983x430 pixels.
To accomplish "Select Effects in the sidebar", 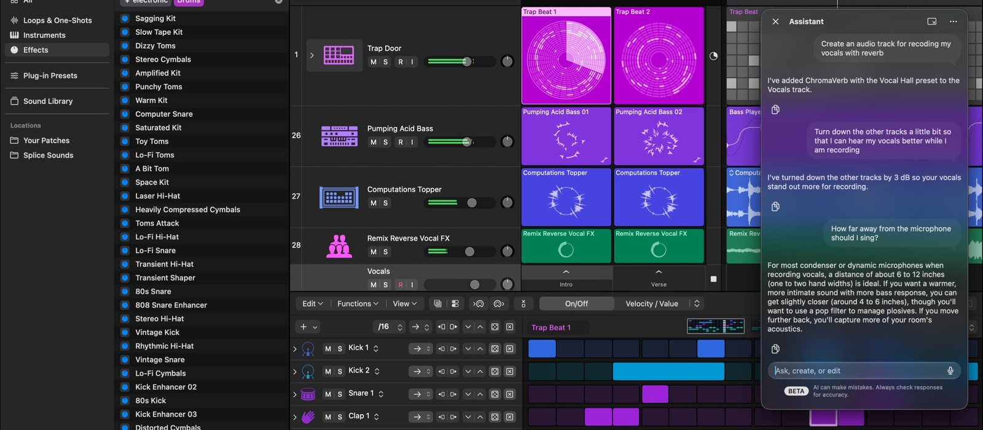I will 57,50.
